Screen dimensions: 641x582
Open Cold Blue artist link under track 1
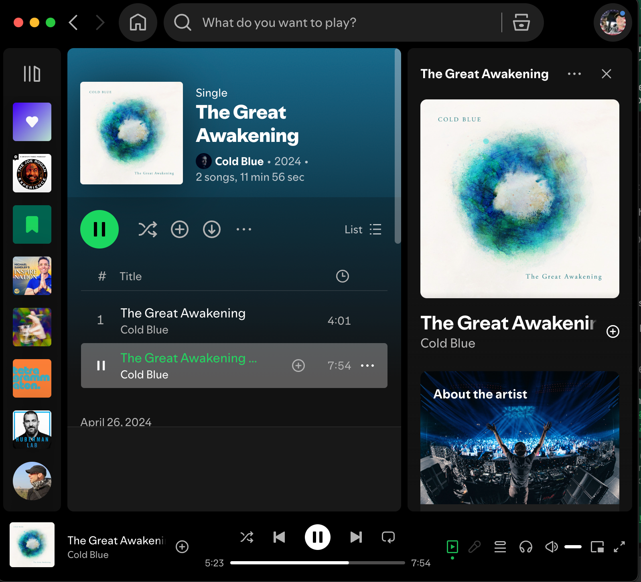click(144, 330)
